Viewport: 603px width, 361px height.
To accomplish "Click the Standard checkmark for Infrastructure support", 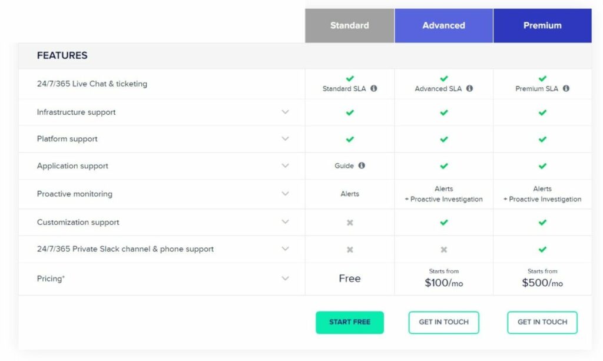I will click(350, 112).
